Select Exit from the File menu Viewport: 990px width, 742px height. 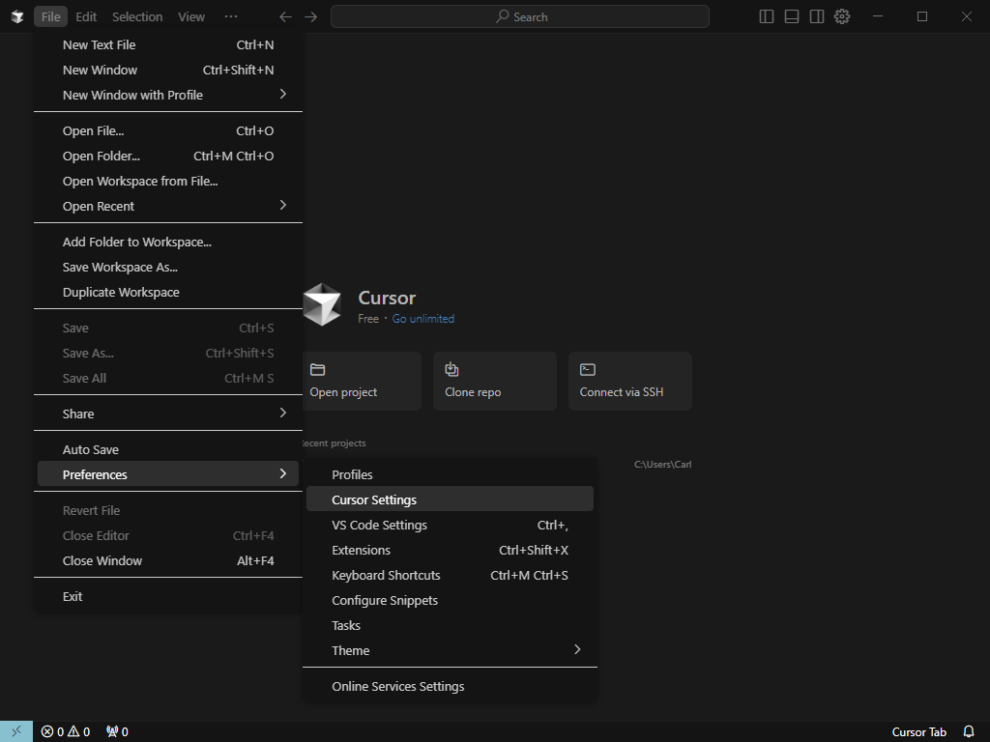(x=168, y=597)
